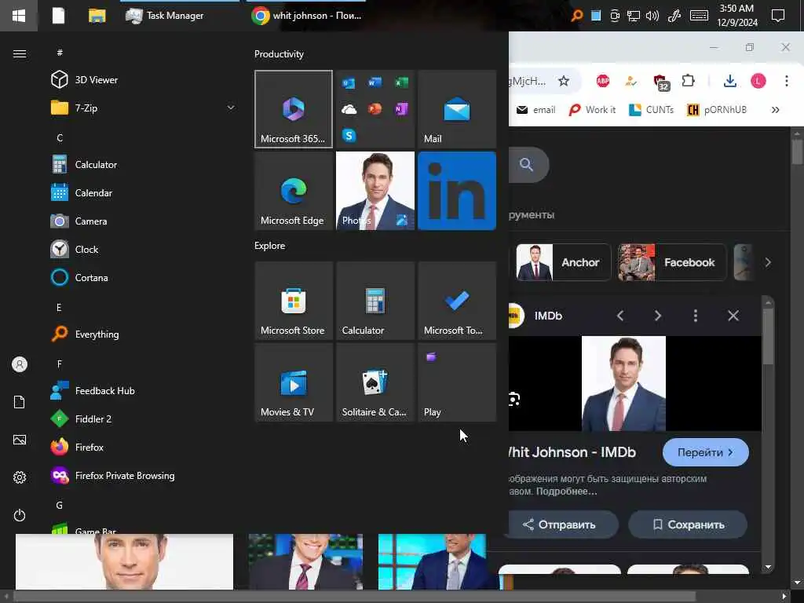Click the Microsoft 365 tile

click(x=294, y=109)
